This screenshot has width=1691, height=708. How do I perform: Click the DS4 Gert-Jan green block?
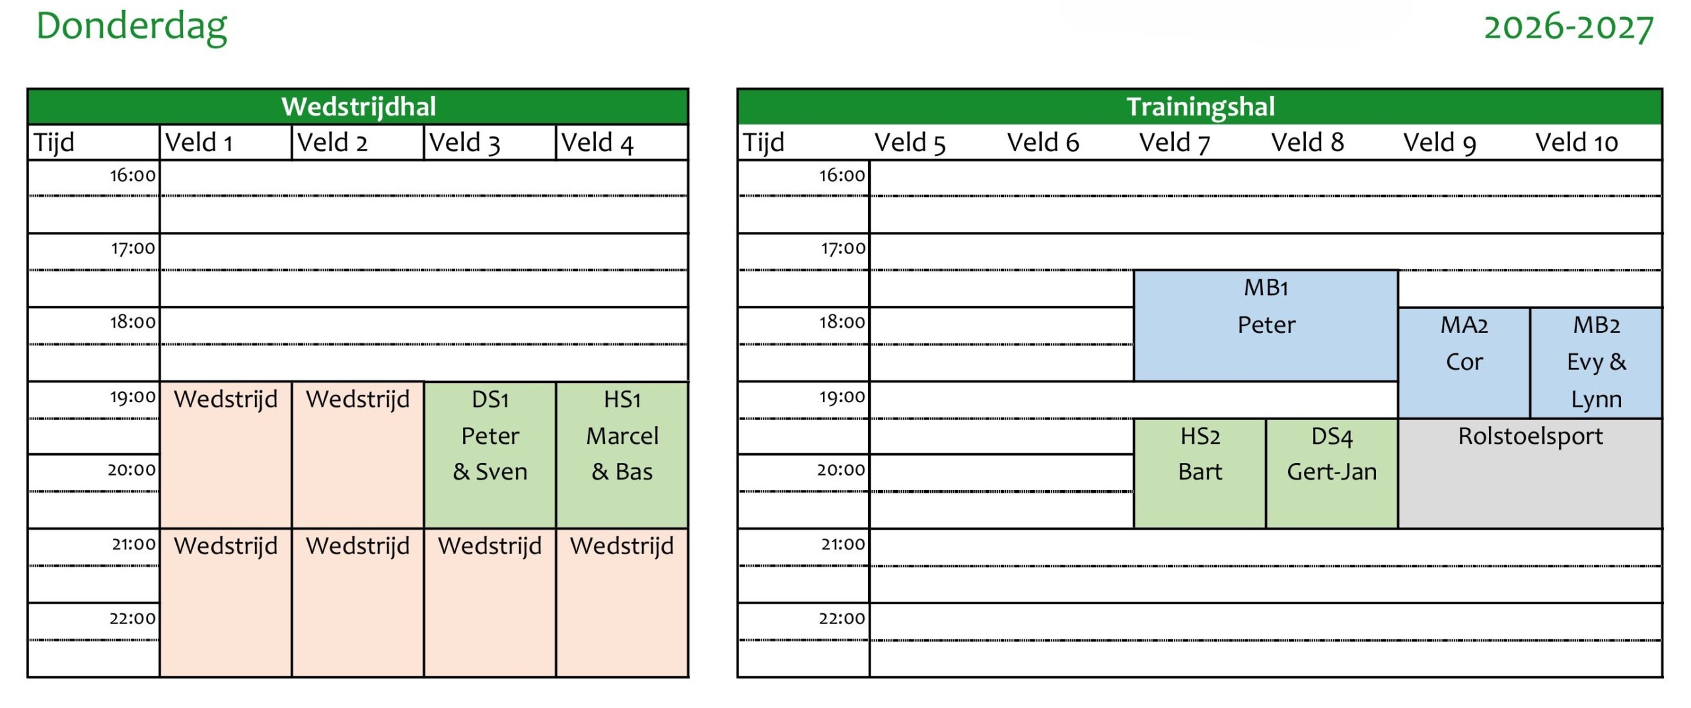1332,474
